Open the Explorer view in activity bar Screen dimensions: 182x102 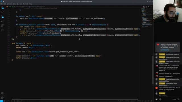pyautogui.click(x=2, y=8)
